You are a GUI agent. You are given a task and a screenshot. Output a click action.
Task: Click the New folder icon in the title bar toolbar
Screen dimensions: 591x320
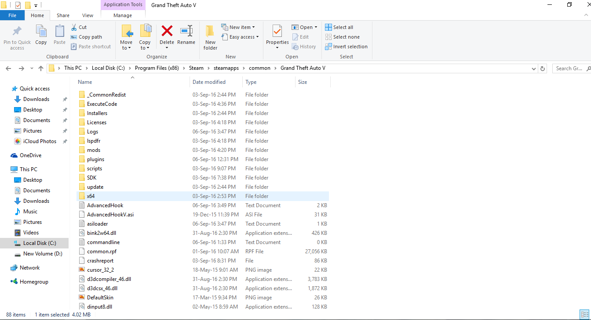pos(28,5)
